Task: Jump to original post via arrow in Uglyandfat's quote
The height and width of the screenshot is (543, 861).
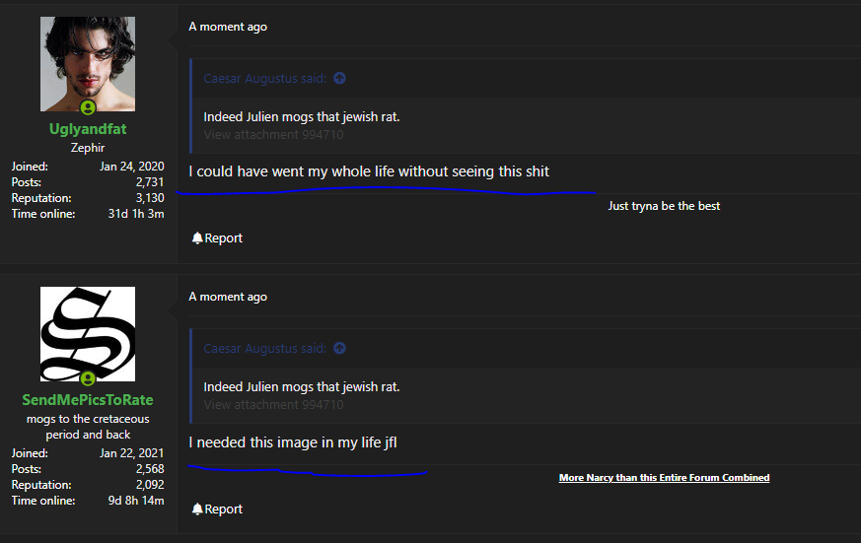Action: click(x=340, y=78)
